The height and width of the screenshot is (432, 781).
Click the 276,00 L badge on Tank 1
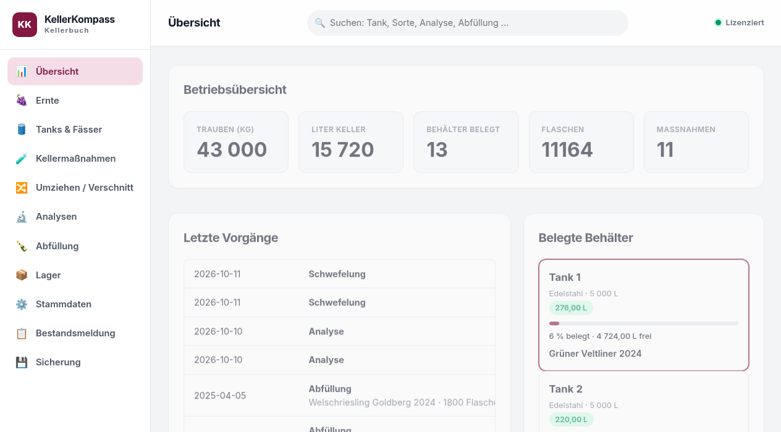571,308
